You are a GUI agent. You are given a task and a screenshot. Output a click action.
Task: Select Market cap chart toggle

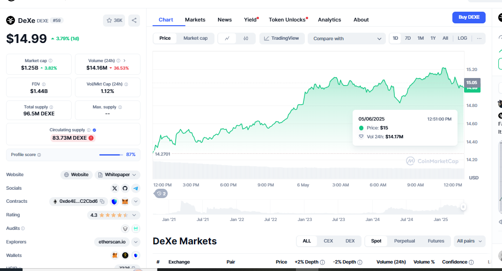click(x=195, y=38)
